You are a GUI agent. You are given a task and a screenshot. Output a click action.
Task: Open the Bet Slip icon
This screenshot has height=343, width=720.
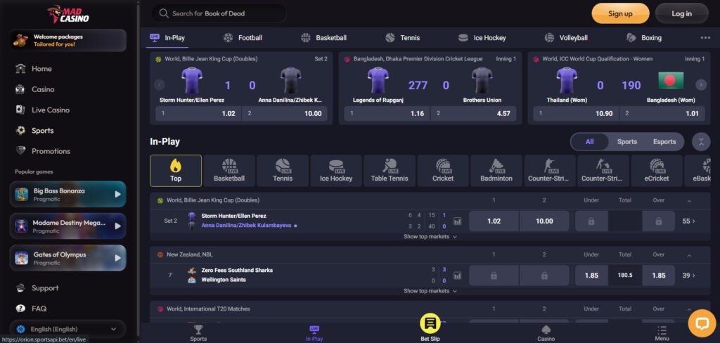430,324
